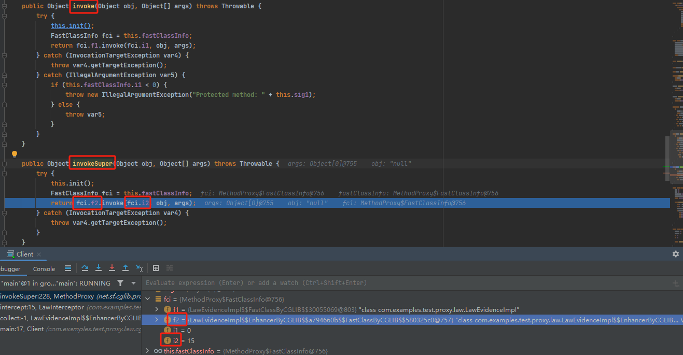This screenshot has width=683, height=355.
Task: Select the intercept:15, LawInterceptor stack frame
Action: pos(71,307)
